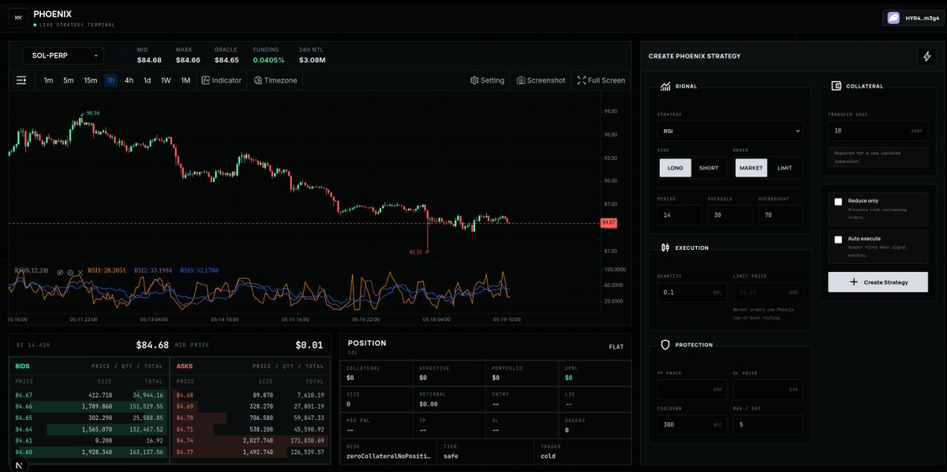Open RSI indicator settings gear

point(70,271)
